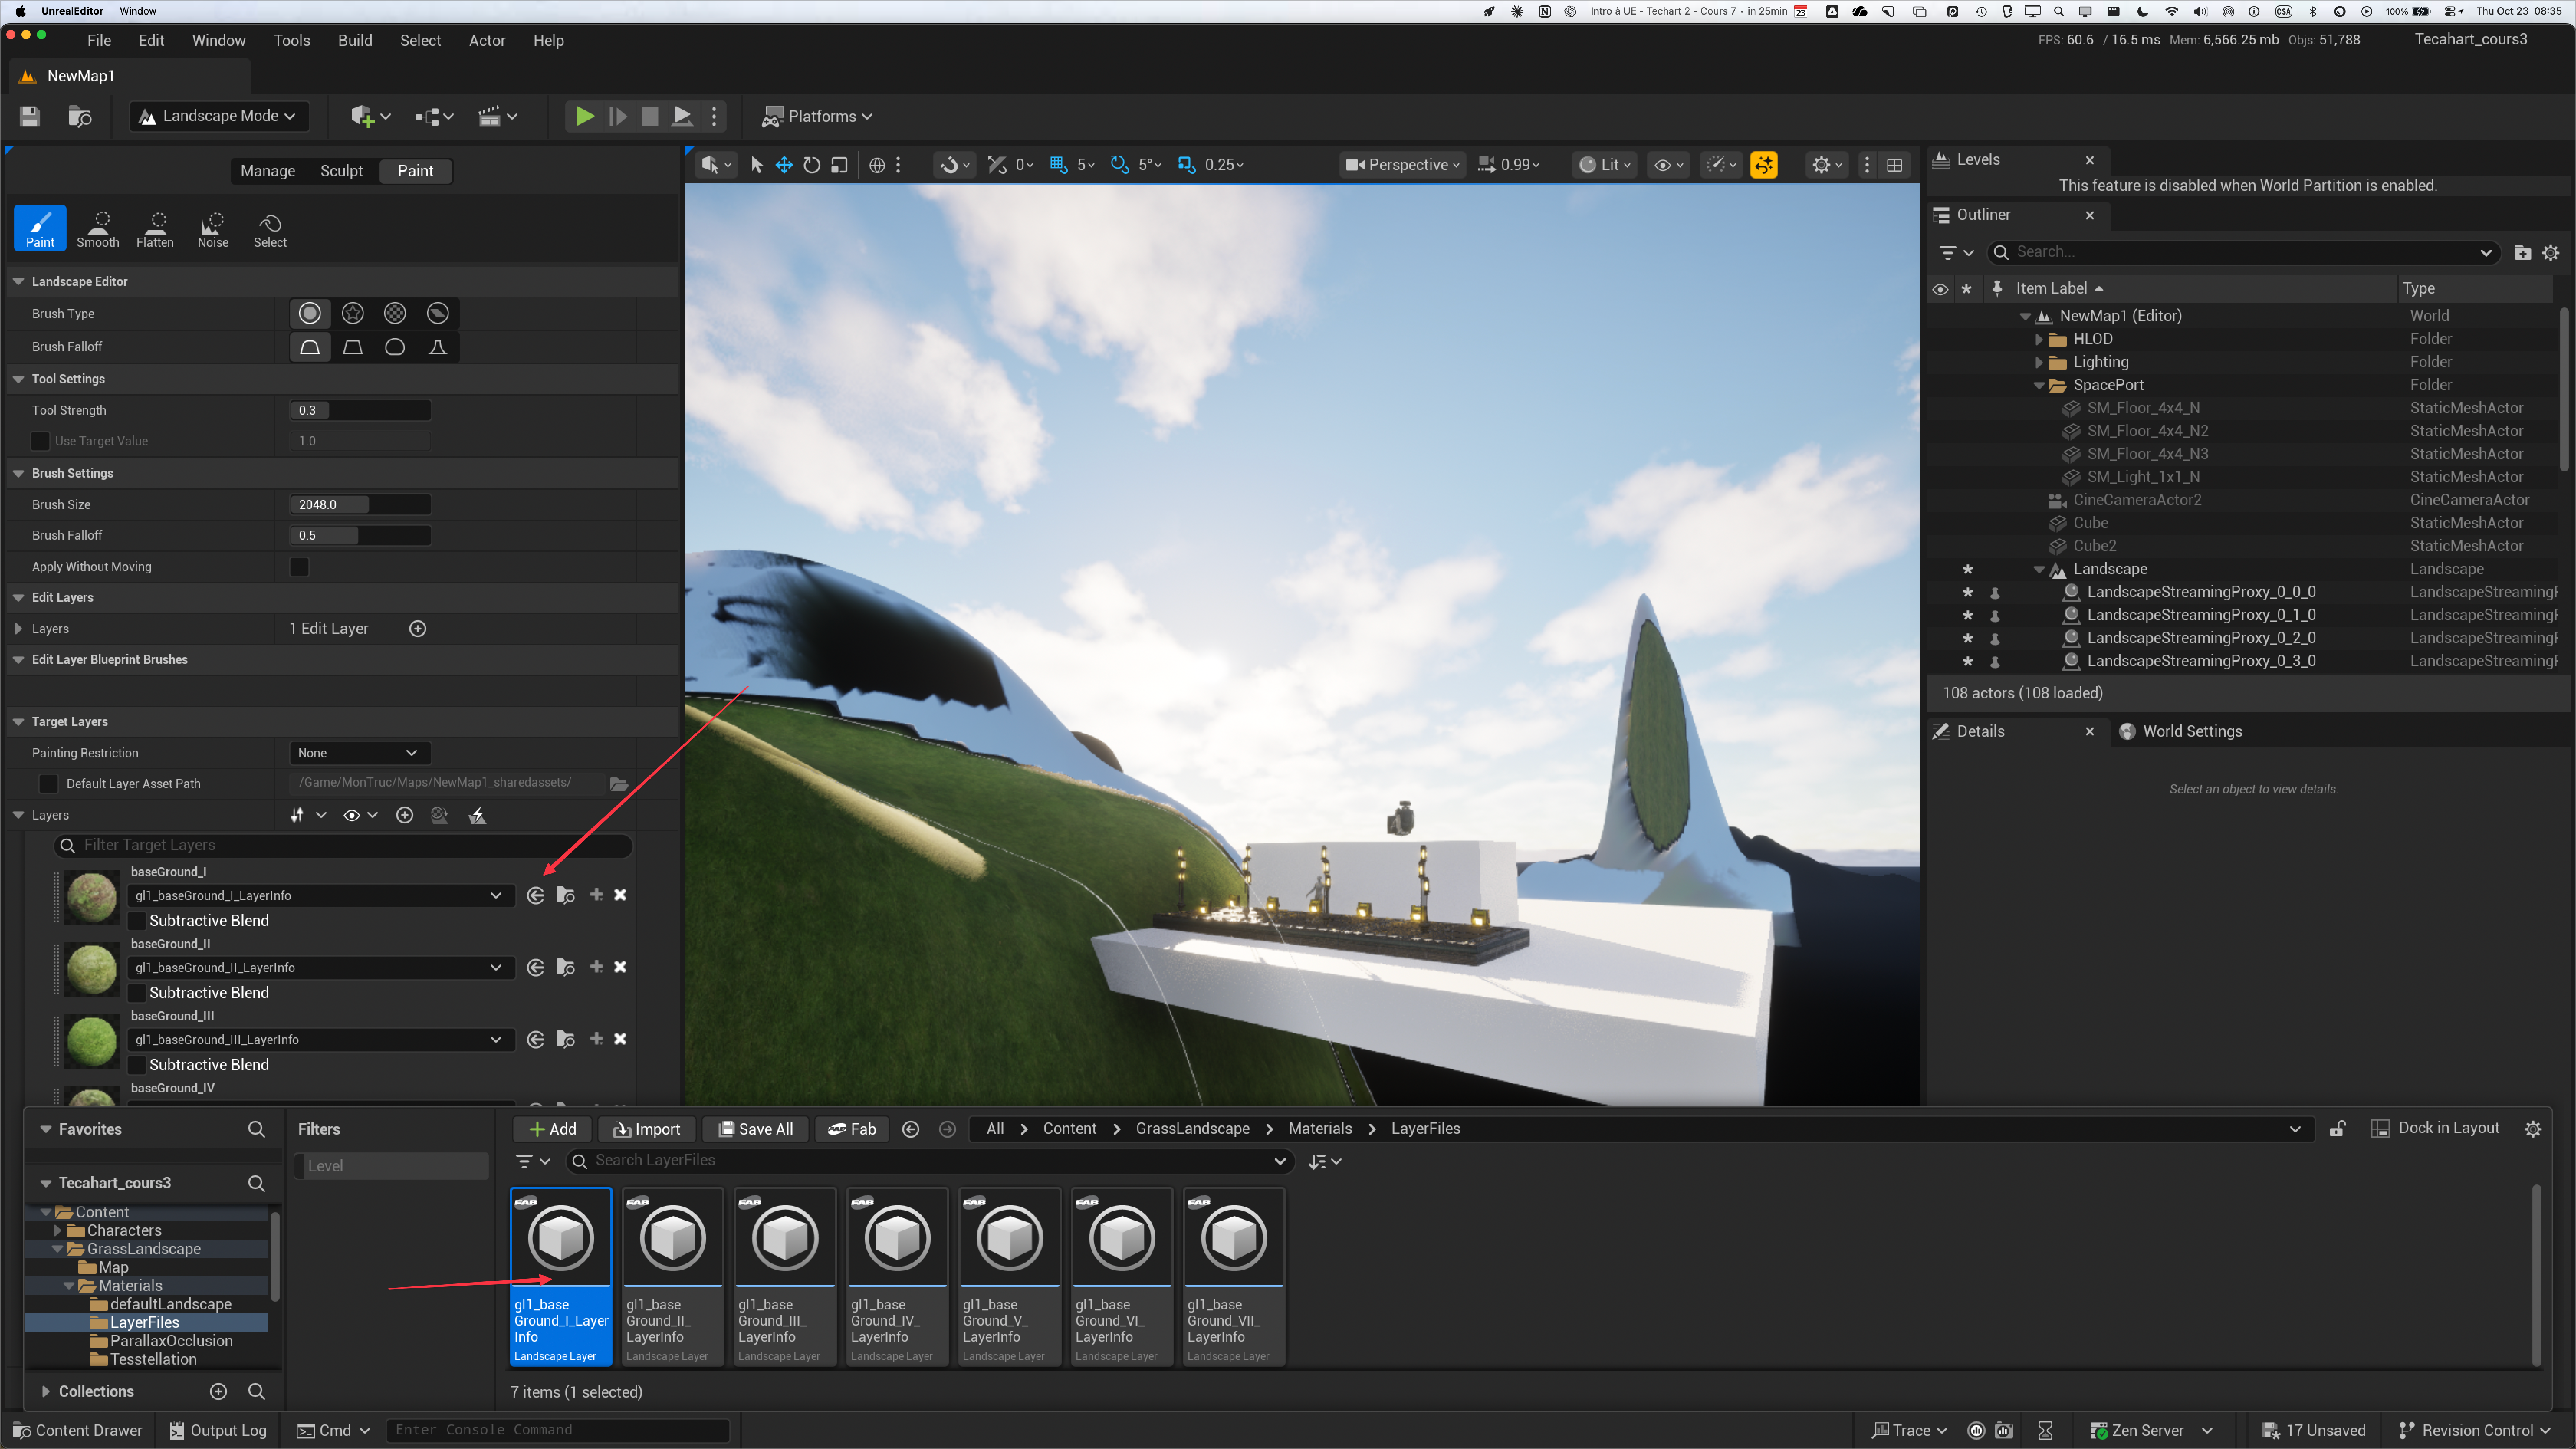Screen dimensions: 2576x1449
Task: Choose the circle brush type
Action: [310, 314]
